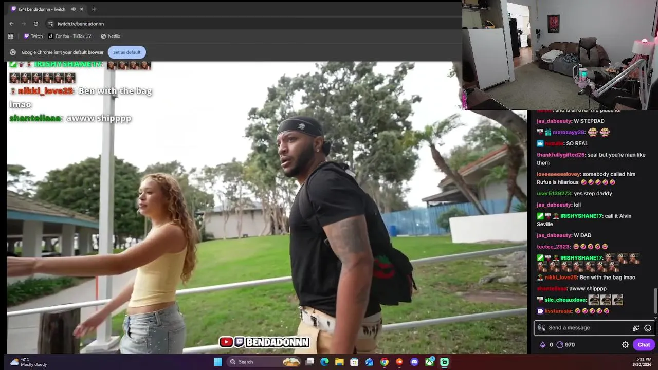Screen dimensions: 658x370
Task: Open the Bits diamond icon
Action: click(542, 345)
